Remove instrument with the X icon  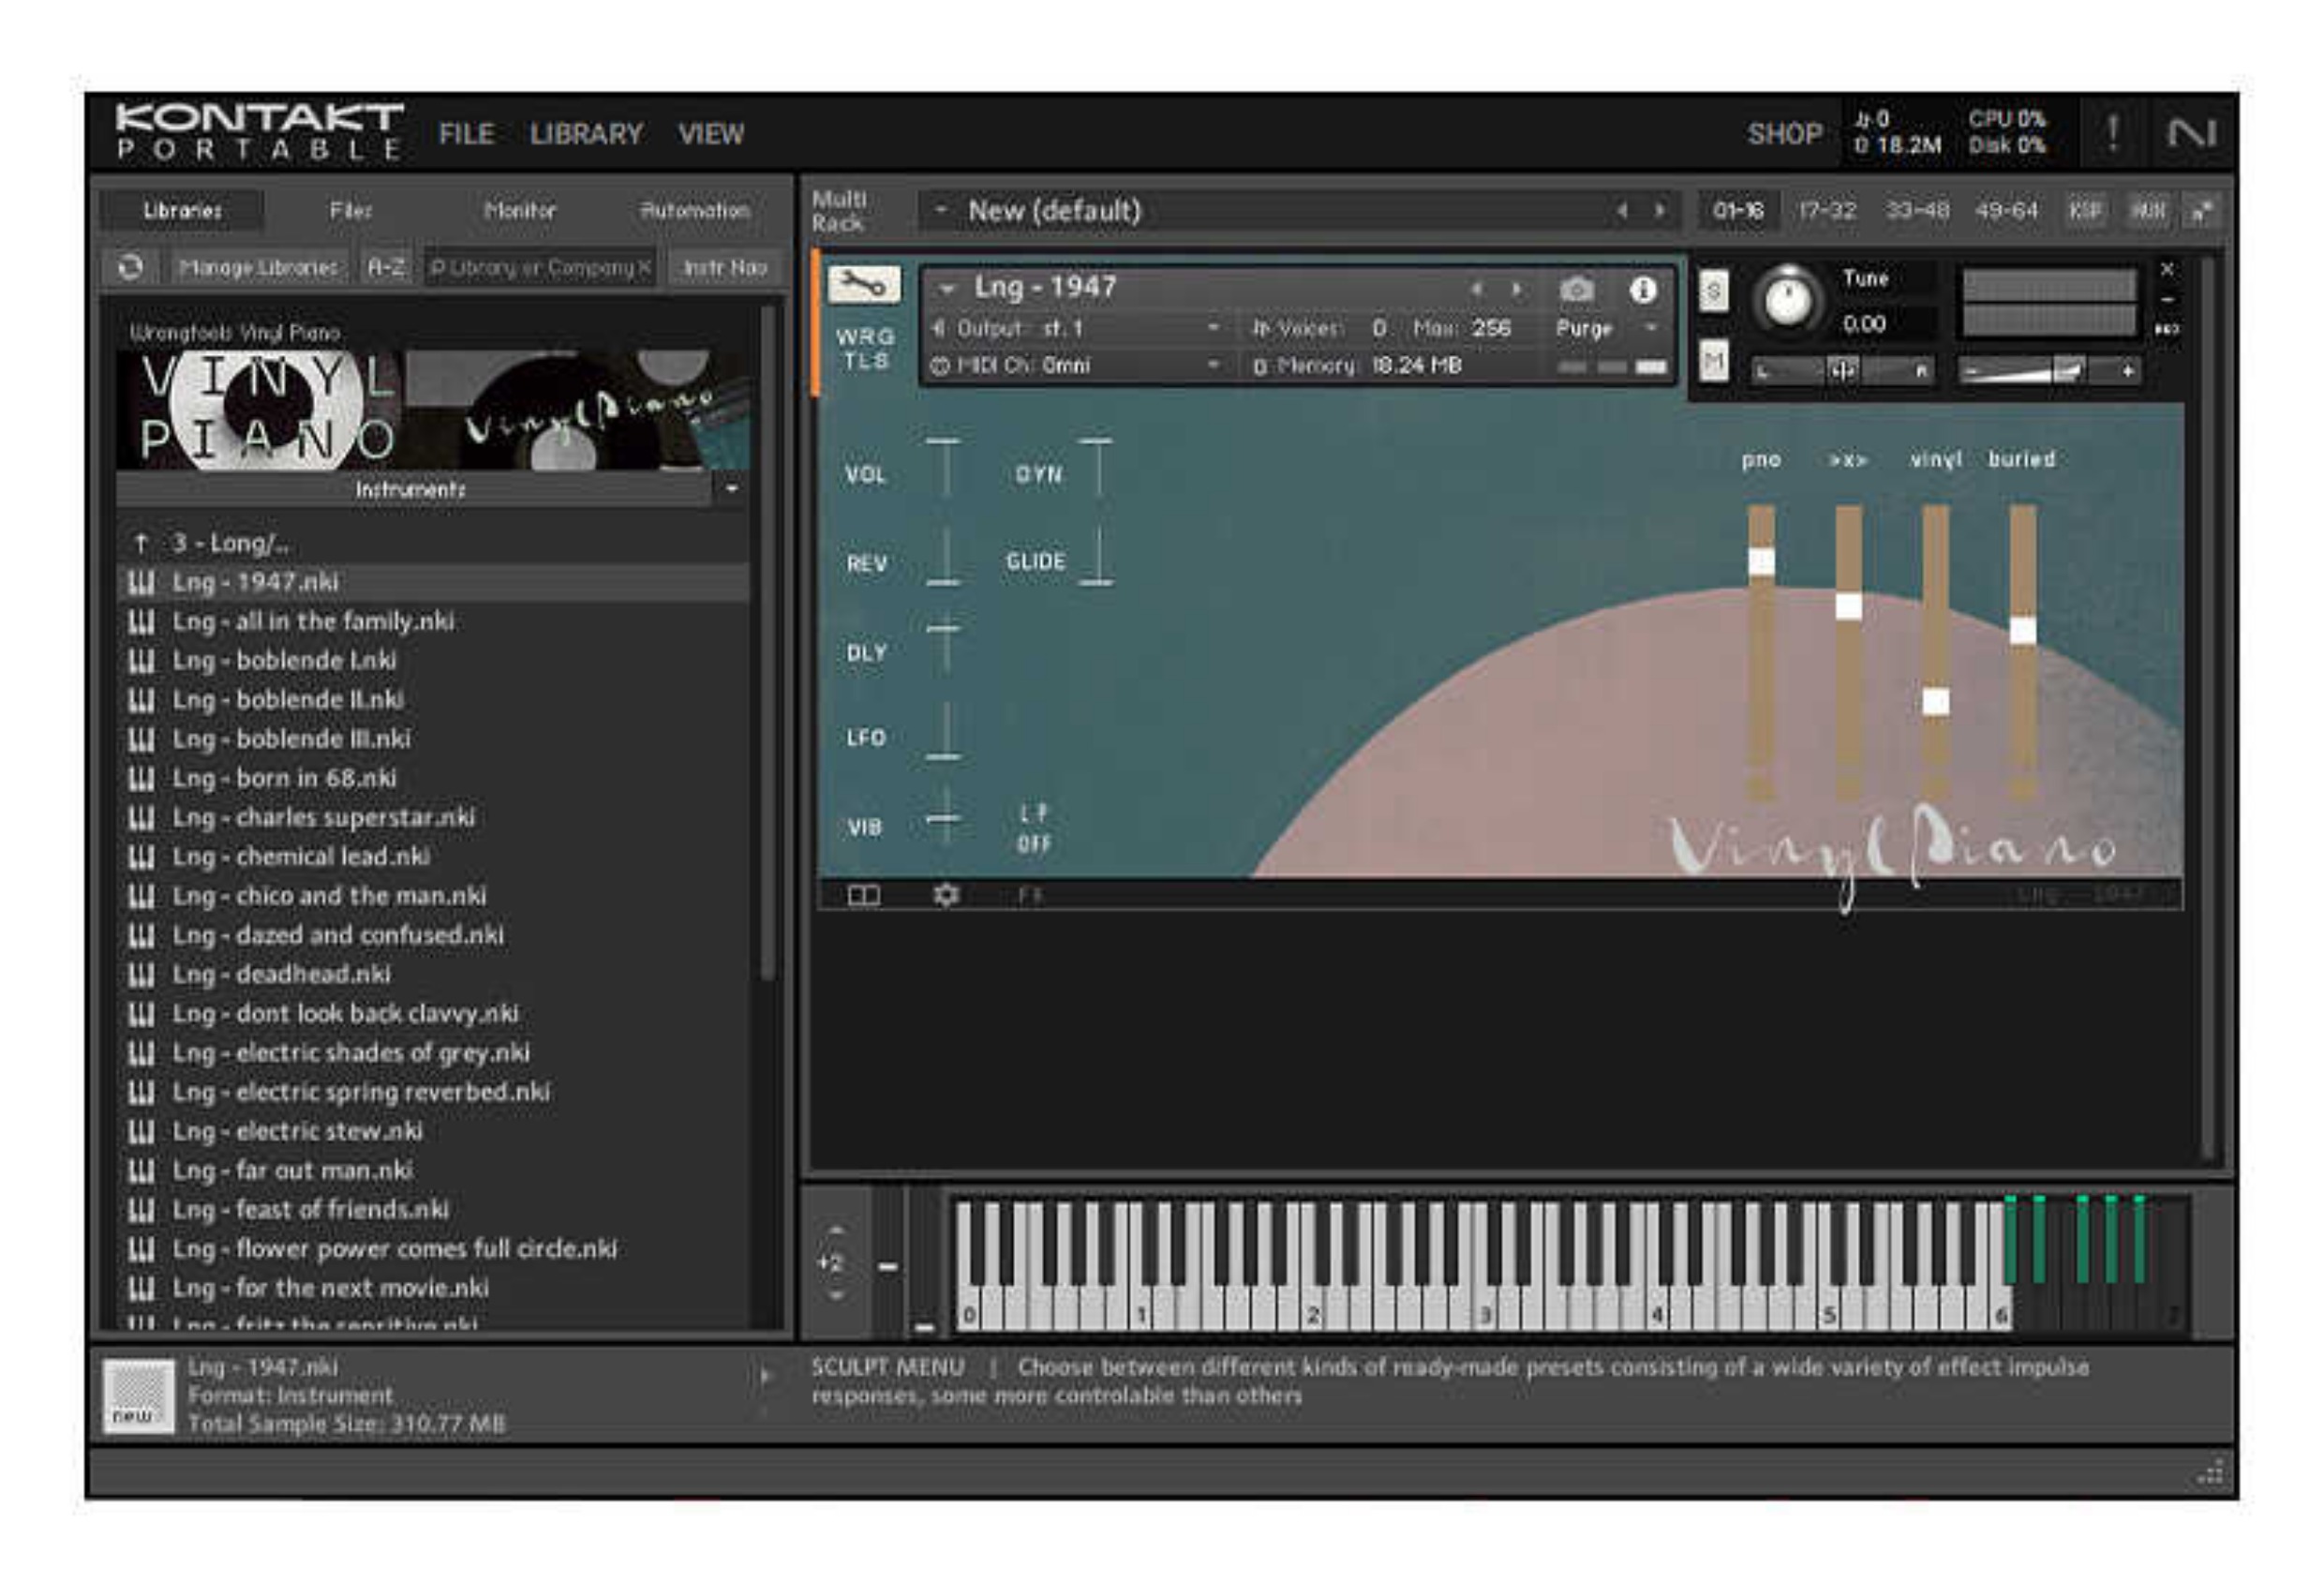click(x=2167, y=269)
